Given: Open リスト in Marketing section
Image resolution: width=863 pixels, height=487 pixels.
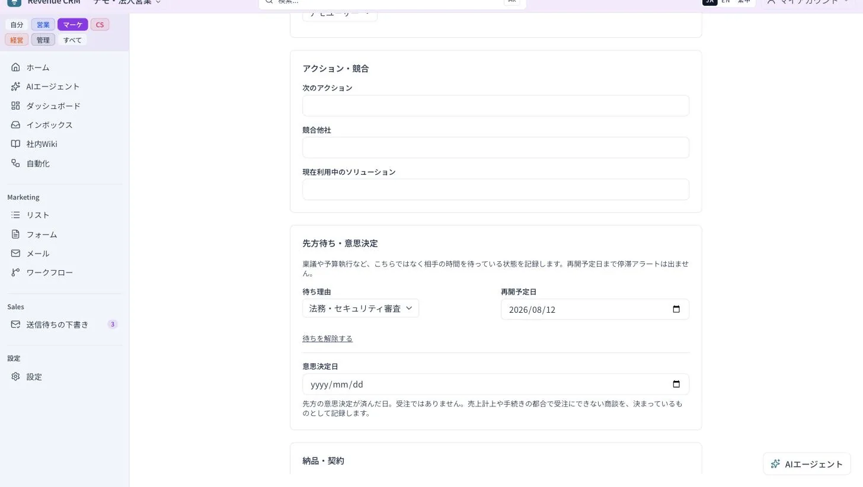Looking at the screenshot, I should (x=64, y=215).
